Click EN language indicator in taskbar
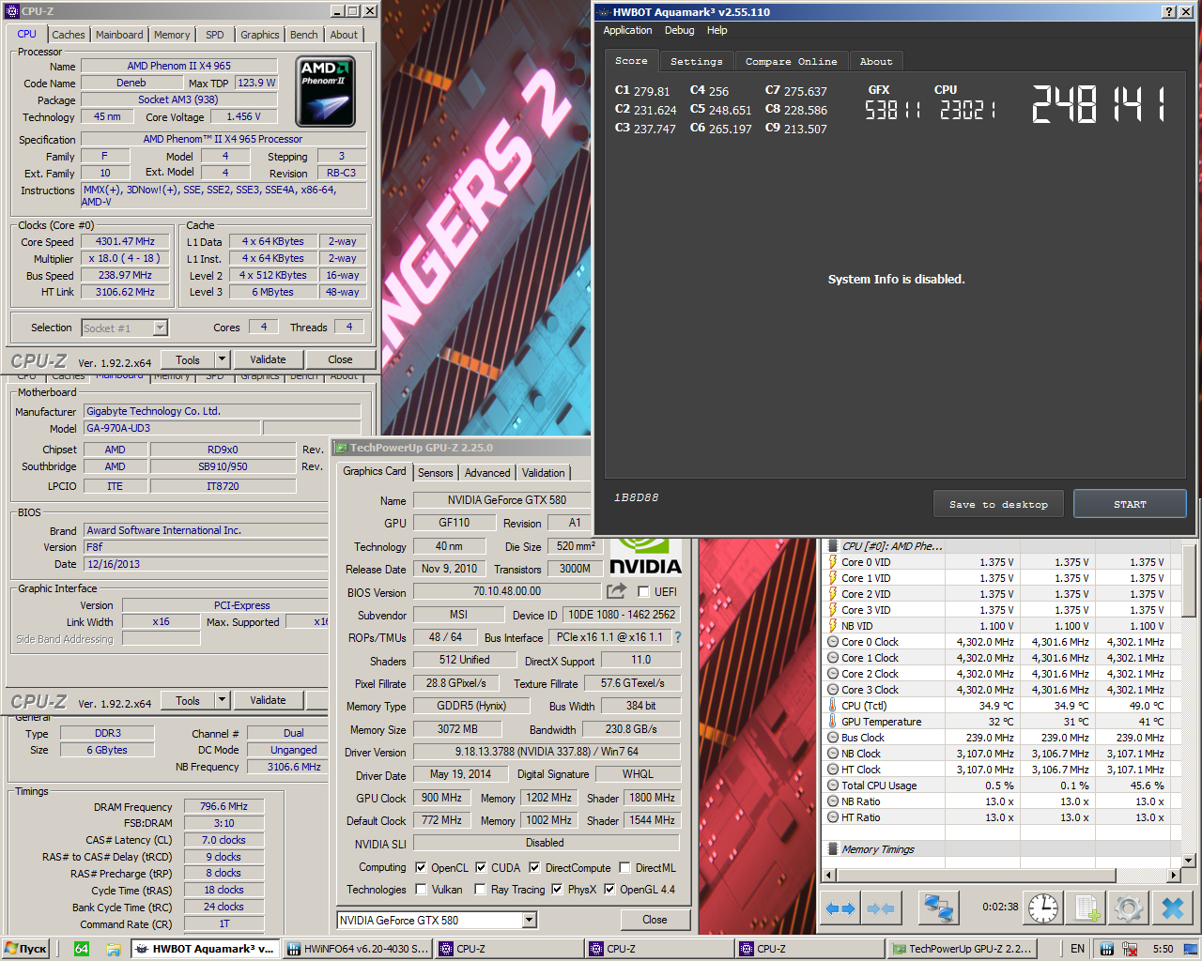The width and height of the screenshot is (1202, 961). (1077, 949)
